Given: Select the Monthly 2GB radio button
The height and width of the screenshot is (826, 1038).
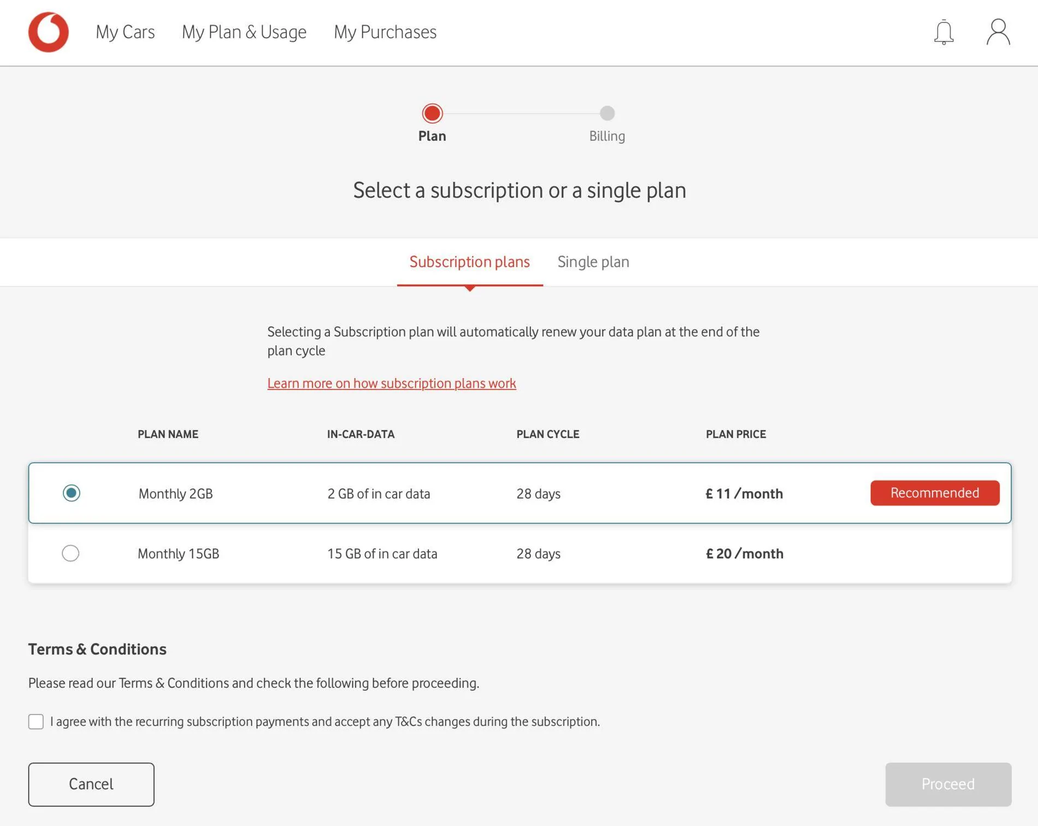Looking at the screenshot, I should (71, 493).
